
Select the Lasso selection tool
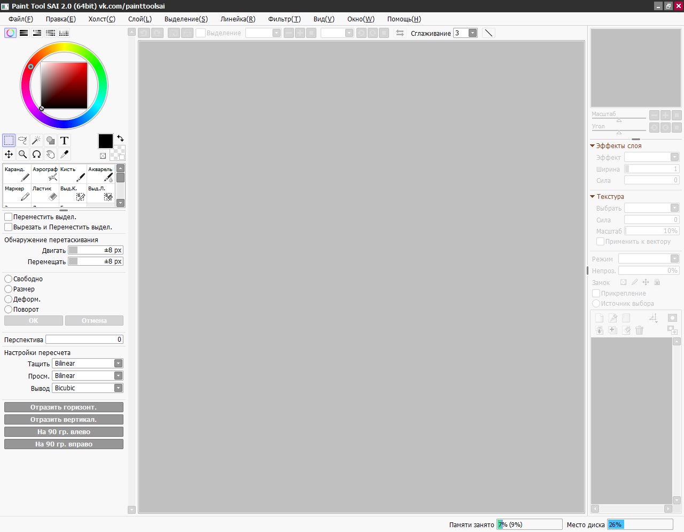22,141
